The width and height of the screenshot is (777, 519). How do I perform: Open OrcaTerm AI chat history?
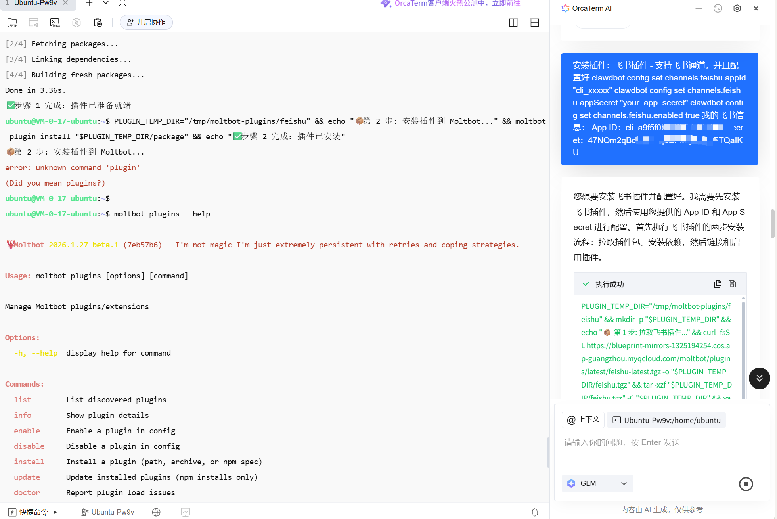718,8
